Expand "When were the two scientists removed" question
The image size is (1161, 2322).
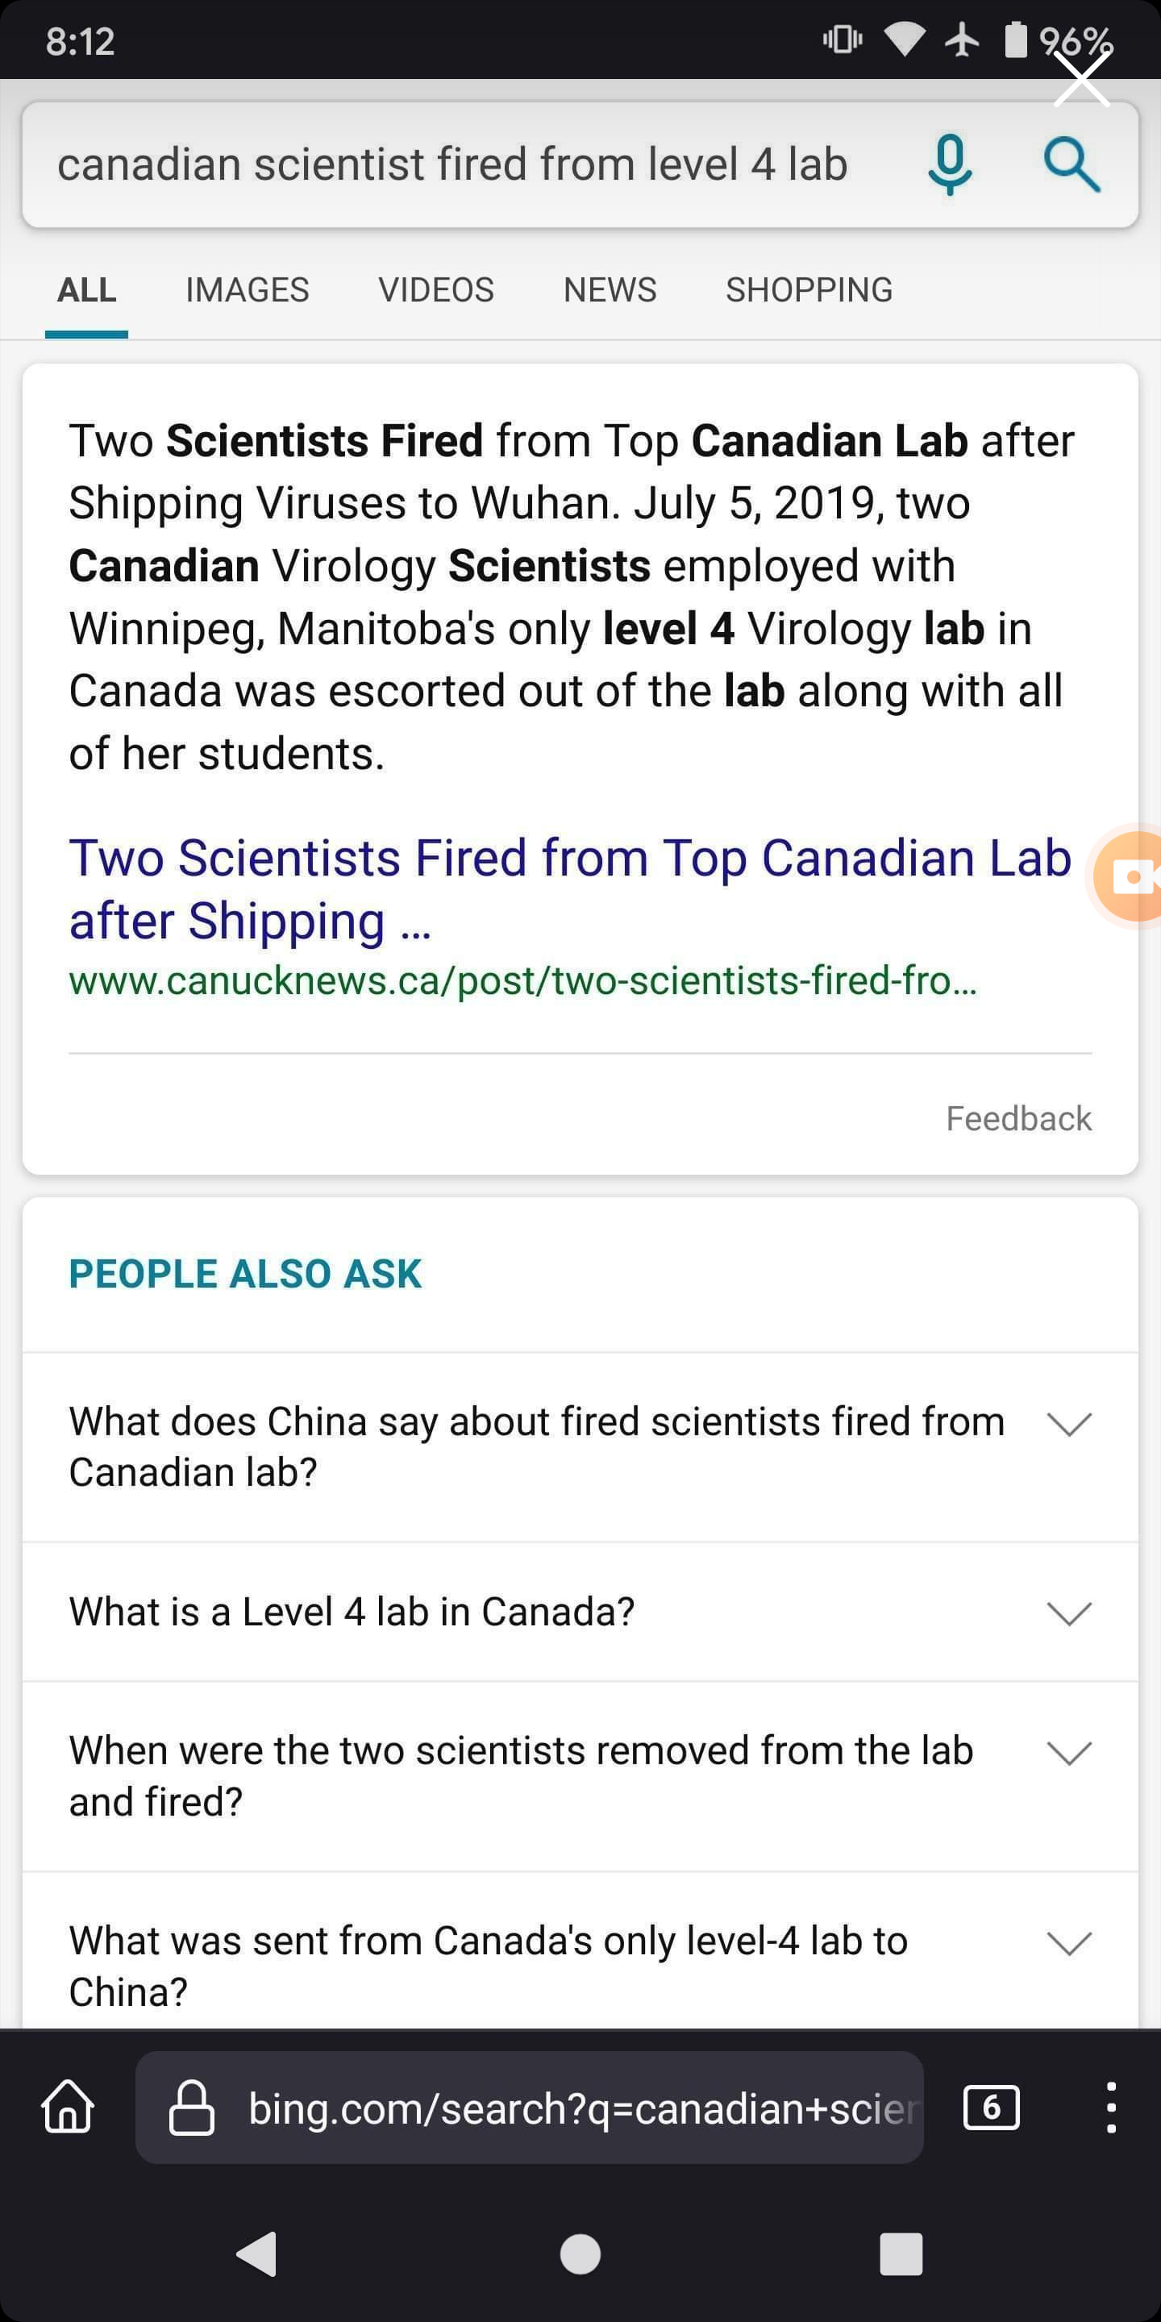pyautogui.click(x=1069, y=1754)
